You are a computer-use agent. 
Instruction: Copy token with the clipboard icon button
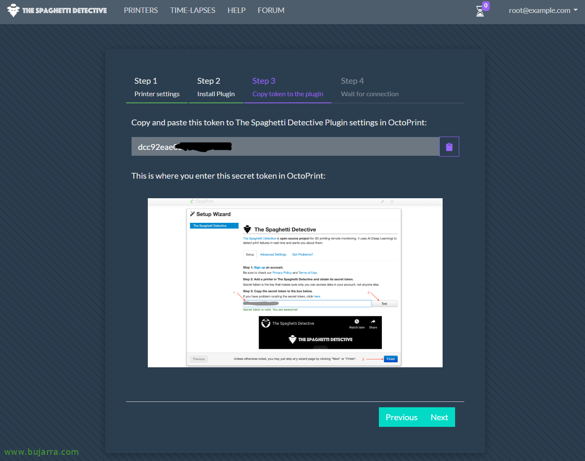coord(449,147)
